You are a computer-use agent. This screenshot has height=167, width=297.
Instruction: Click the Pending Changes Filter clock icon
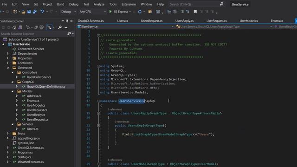tap(28, 27)
